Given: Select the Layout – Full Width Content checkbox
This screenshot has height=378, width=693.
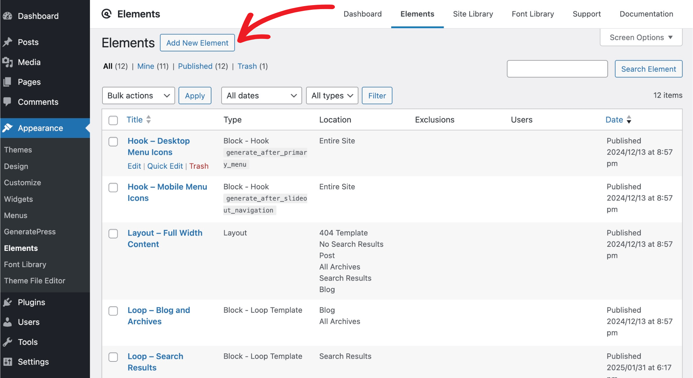Looking at the screenshot, I should coord(113,234).
